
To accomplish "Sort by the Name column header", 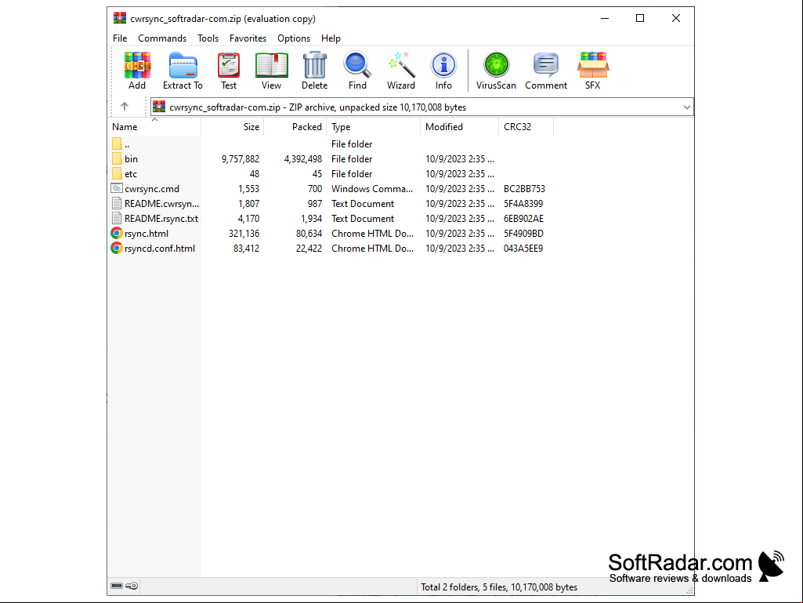I will pyautogui.click(x=154, y=127).
